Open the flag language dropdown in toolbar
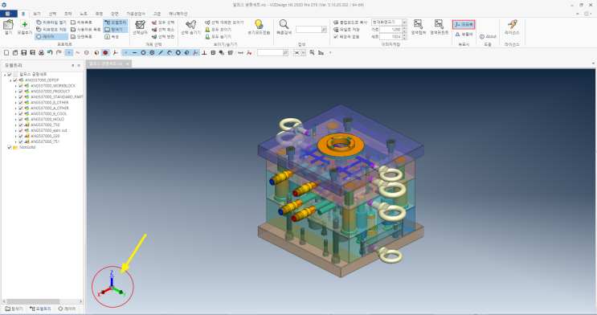This screenshot has height=315, width=597. (304, 52)
